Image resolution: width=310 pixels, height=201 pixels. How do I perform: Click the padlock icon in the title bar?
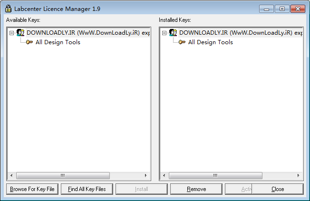coord(8,9)
